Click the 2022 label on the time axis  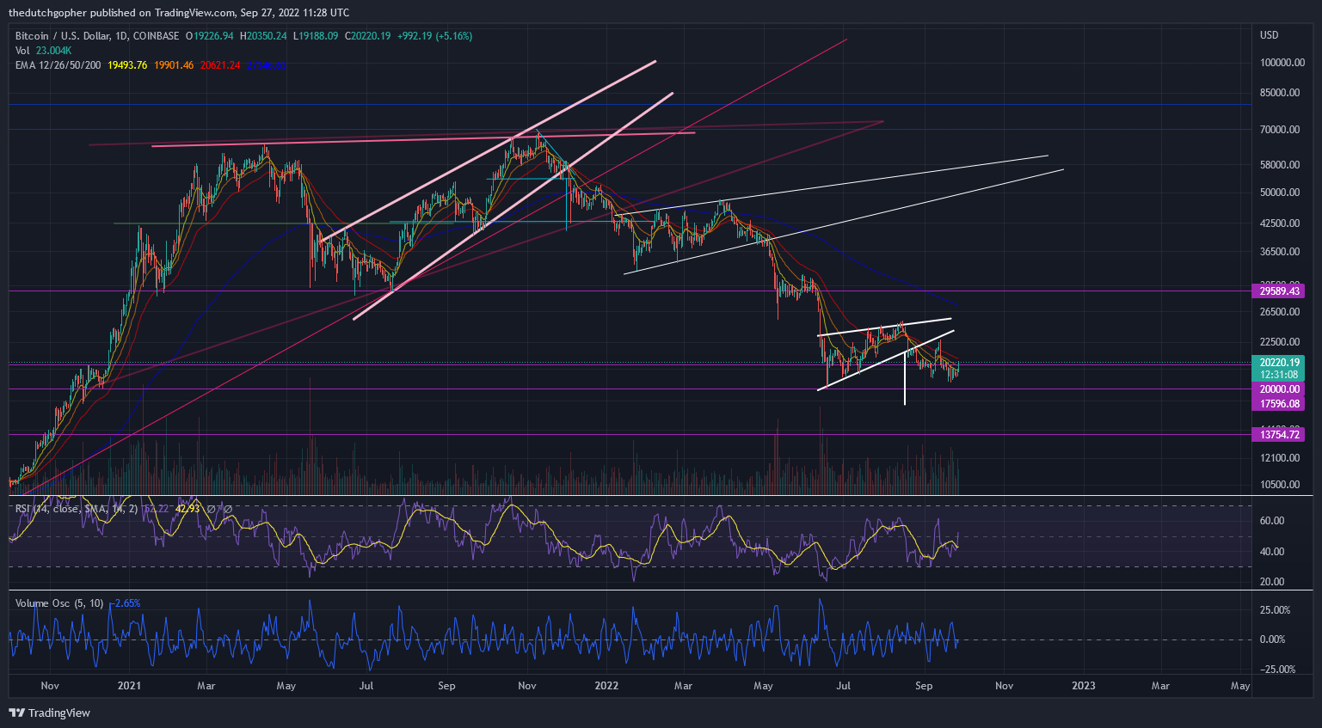[606, 686]
